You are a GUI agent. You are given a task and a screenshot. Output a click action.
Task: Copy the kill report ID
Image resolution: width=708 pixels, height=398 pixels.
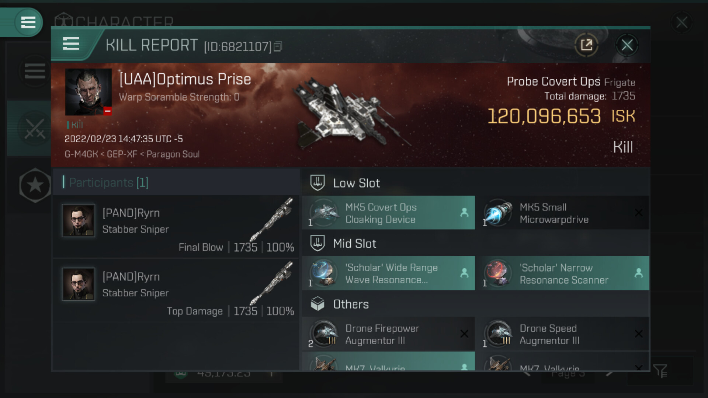click(x=278, y=46)
